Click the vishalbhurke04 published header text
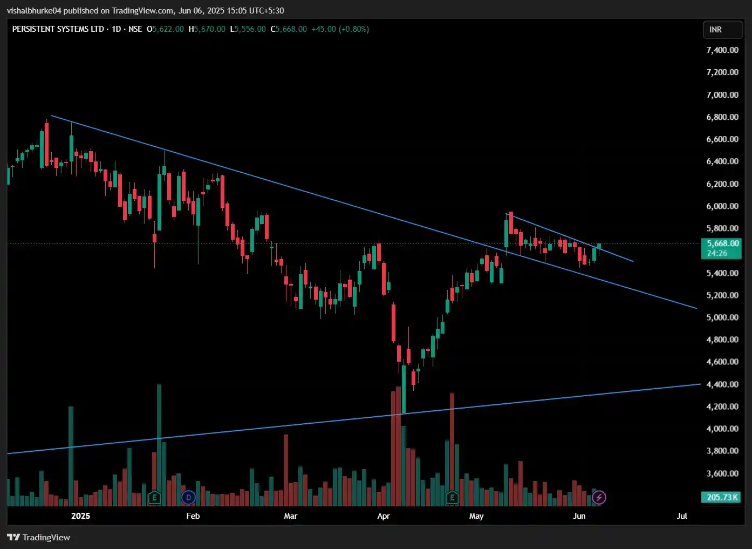This screenshot has height=549, width=752. (x=145, y=11)
